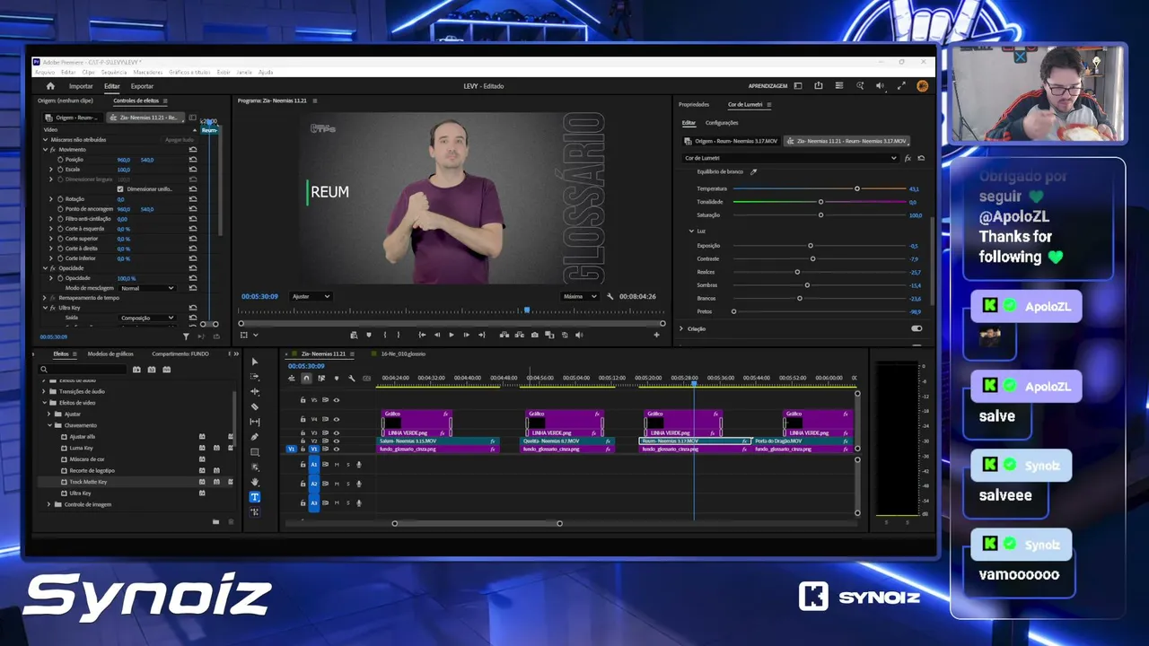Open the Arquivo menu
The width and height of the screenshot is (1149, 646).
44,72
